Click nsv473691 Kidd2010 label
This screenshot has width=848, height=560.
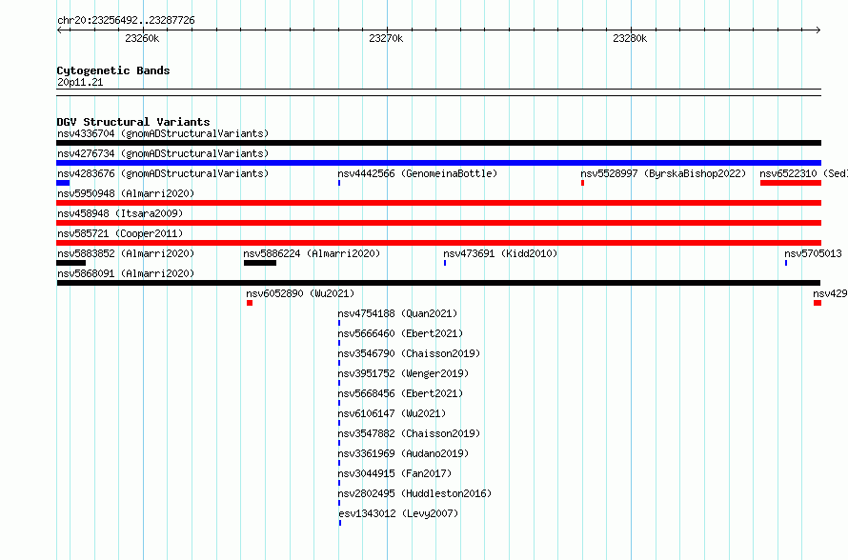point(500,253)
